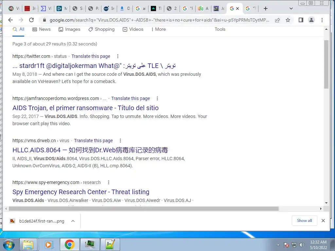Expand options for downloaded png file
Viewport: 335px width, 251px height.
[73, 221]
